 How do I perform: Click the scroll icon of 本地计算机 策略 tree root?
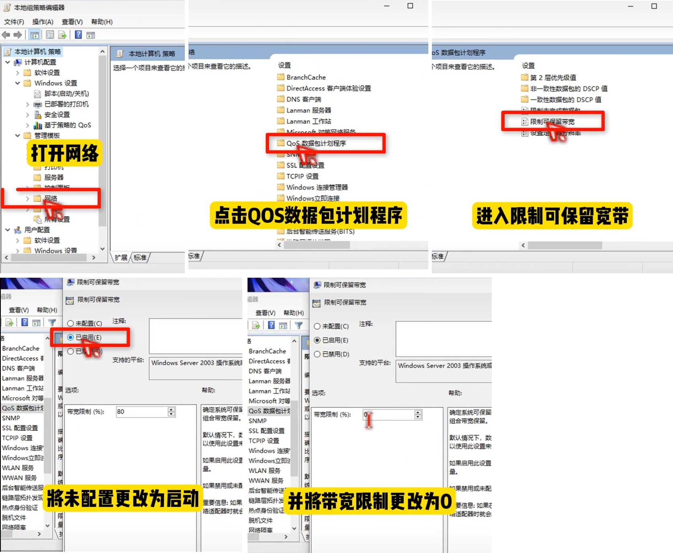8,52
